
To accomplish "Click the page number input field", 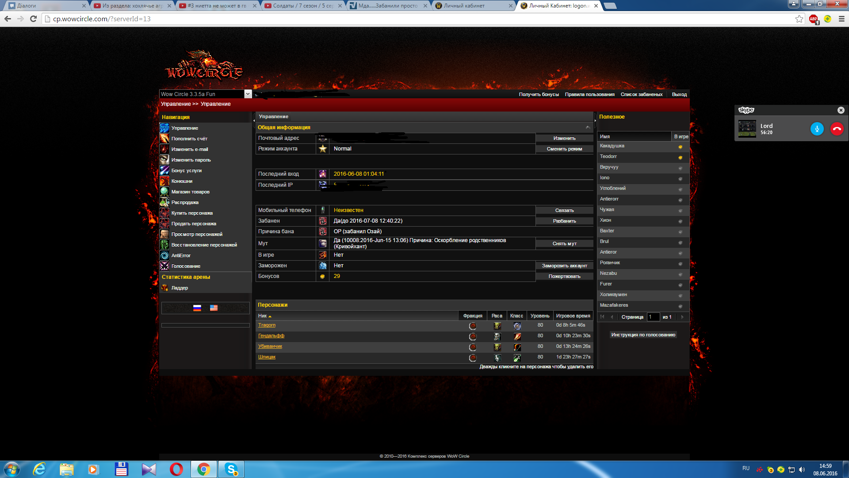I will point(653,317).
